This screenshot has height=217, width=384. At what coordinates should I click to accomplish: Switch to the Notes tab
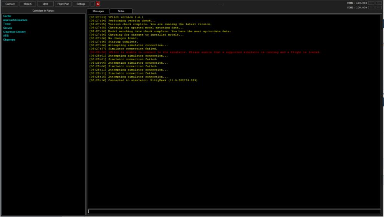(121, 11)
